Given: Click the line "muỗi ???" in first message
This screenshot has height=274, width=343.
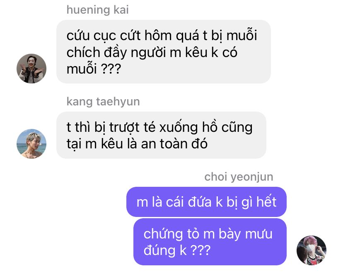Looking at the screenshot, I should (x=94, y=69).
